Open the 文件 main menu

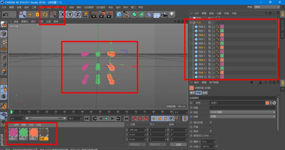4,7
